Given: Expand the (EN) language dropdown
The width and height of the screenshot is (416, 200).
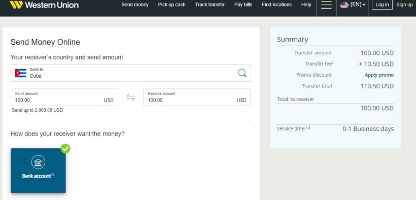Looking at the screenshot, I should point(358,5).
